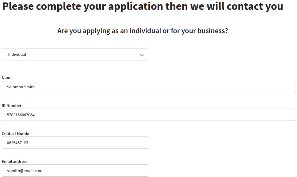Select the Contact Number input field
Viewport: 297px width, 177px height.
(x=75, y=143)
